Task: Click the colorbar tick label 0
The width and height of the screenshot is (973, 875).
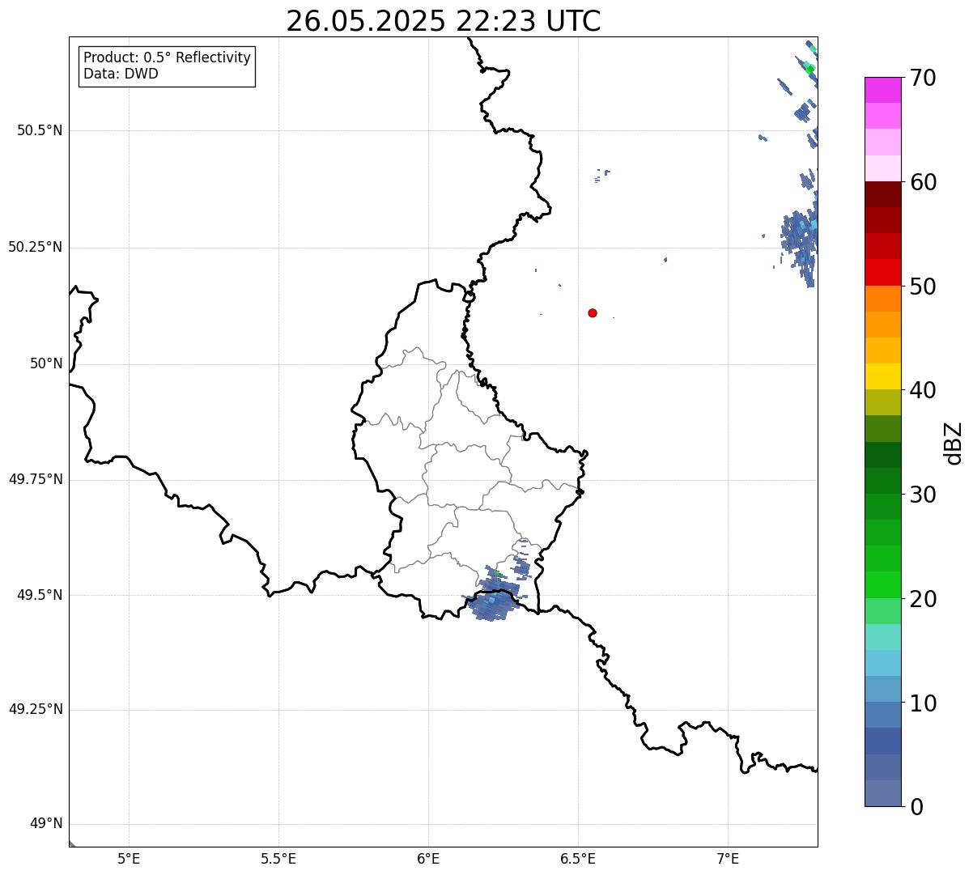Action: 916,807
